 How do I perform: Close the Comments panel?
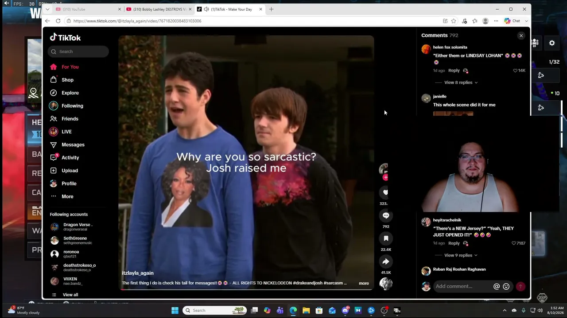point(521,36)
